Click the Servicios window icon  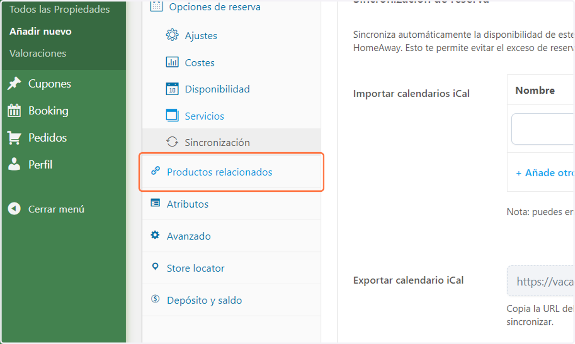[172, 115]
